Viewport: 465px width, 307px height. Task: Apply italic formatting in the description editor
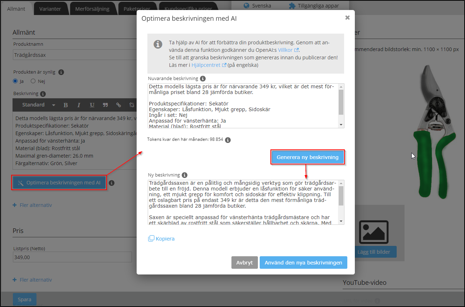[79, 105]
